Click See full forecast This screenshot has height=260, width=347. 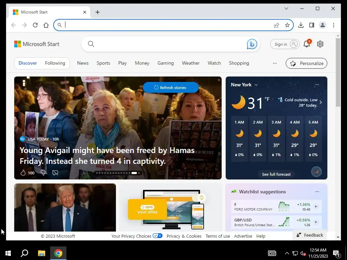(276, 174)
